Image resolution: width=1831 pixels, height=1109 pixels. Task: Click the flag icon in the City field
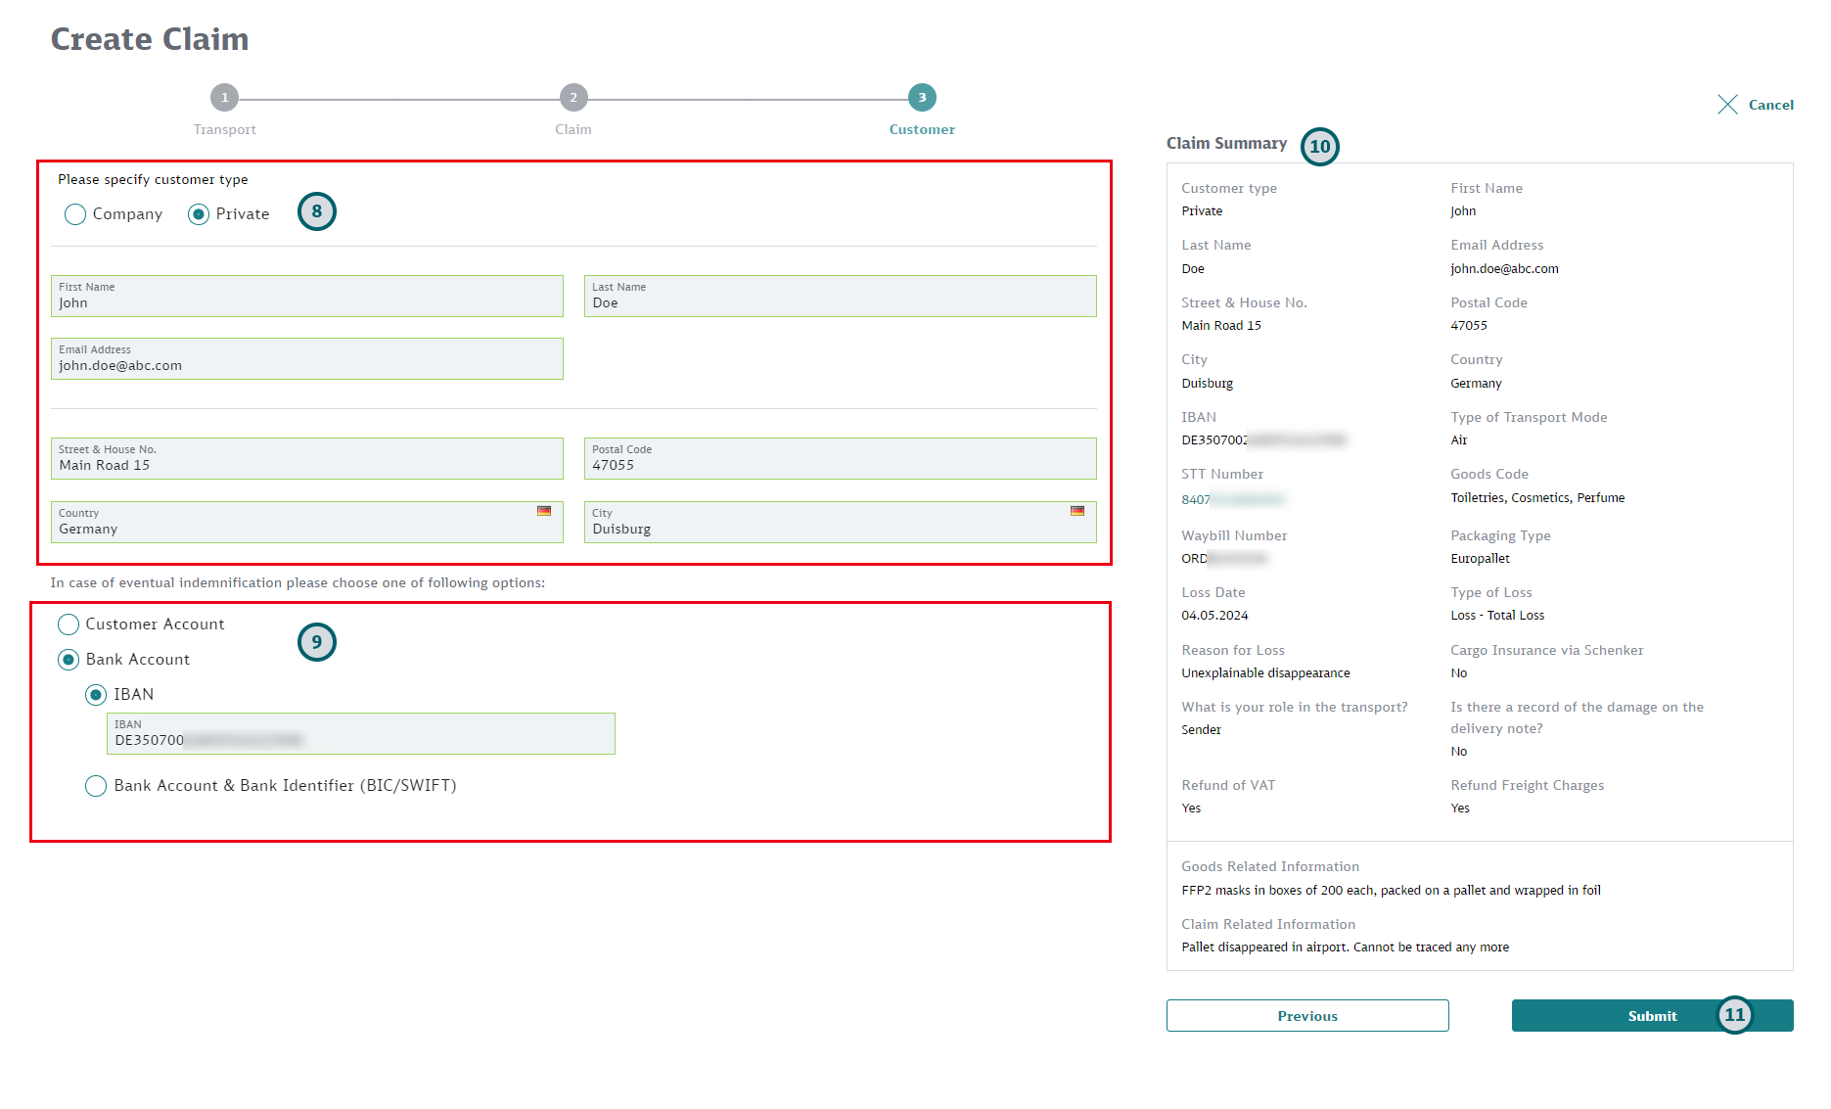pos(1078,511)
